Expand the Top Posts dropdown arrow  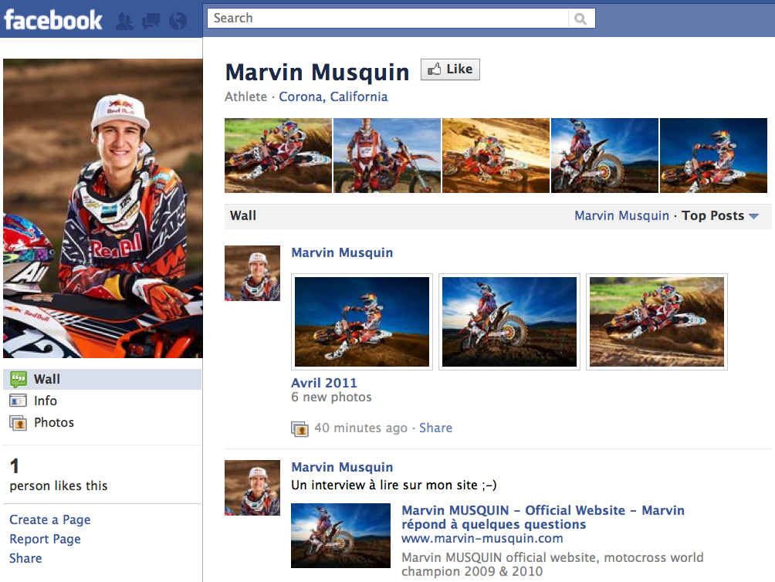(753, 216)
